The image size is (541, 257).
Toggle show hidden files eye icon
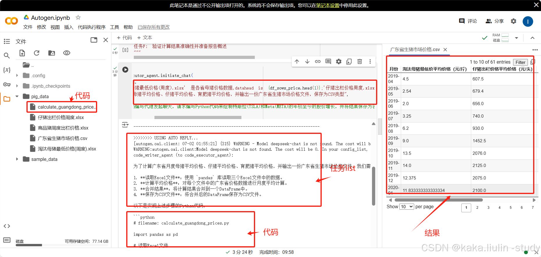[x=67, y=53]
